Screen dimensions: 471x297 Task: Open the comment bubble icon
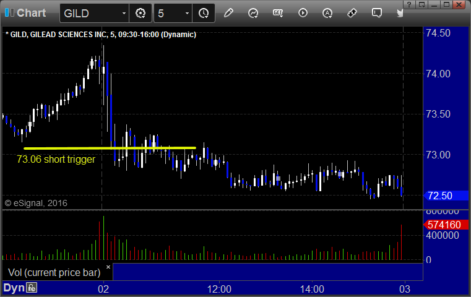tap(376, 13)
